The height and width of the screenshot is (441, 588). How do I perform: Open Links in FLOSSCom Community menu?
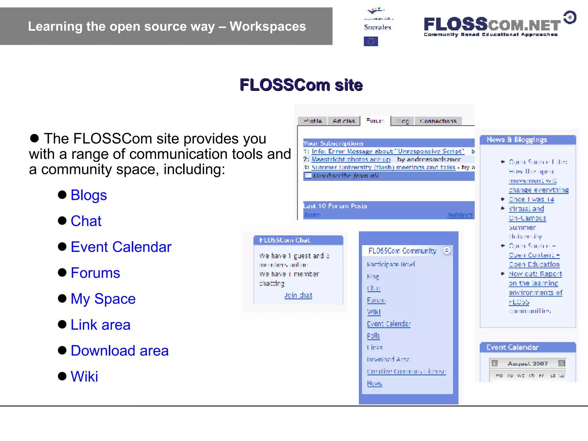click(x=375, y=347)
